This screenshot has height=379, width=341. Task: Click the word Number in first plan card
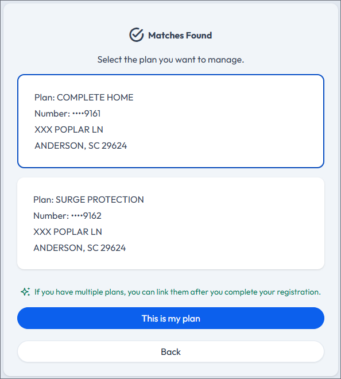(x=52, y=113)
